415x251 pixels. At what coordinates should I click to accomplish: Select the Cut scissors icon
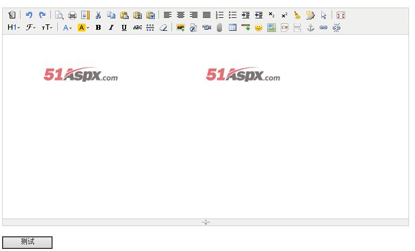pyautogui.click(x=98, y=15)
